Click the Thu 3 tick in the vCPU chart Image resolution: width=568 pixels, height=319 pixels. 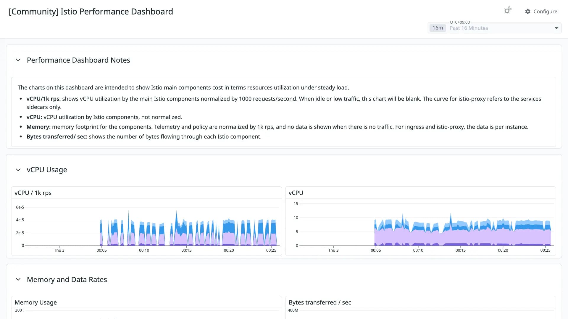pos(333,250)
